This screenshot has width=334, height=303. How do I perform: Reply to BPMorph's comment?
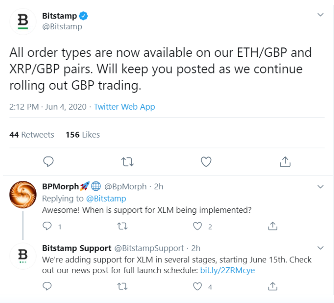[x=47, y=226]
